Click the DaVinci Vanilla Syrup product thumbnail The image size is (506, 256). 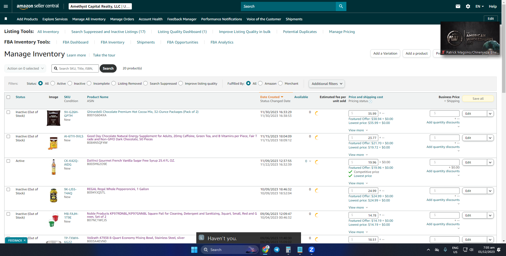(x=54, y=167)
